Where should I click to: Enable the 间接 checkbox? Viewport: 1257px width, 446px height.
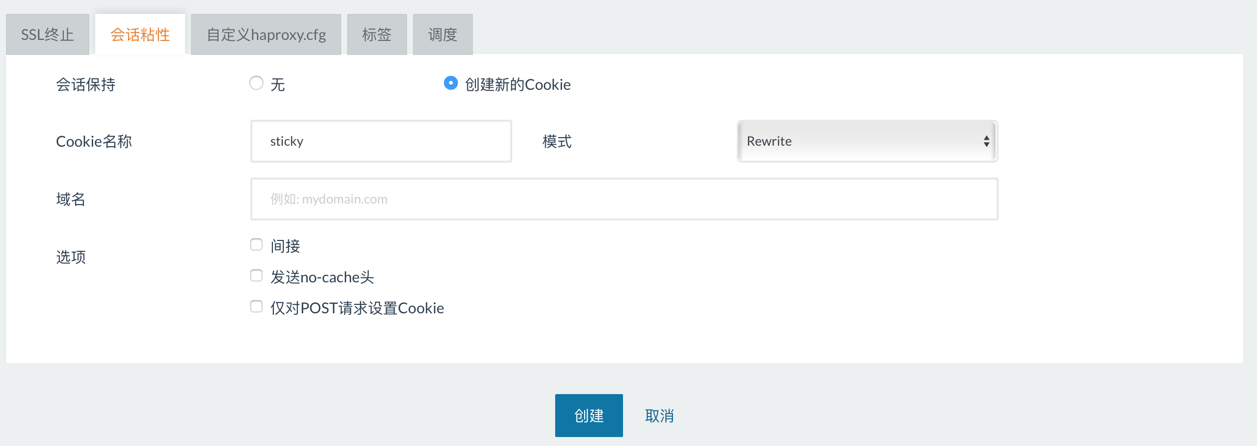tap(256, 244)
